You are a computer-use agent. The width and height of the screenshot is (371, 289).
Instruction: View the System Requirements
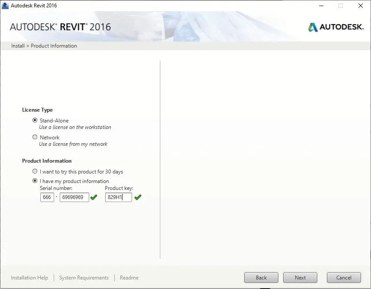[84, 277]
